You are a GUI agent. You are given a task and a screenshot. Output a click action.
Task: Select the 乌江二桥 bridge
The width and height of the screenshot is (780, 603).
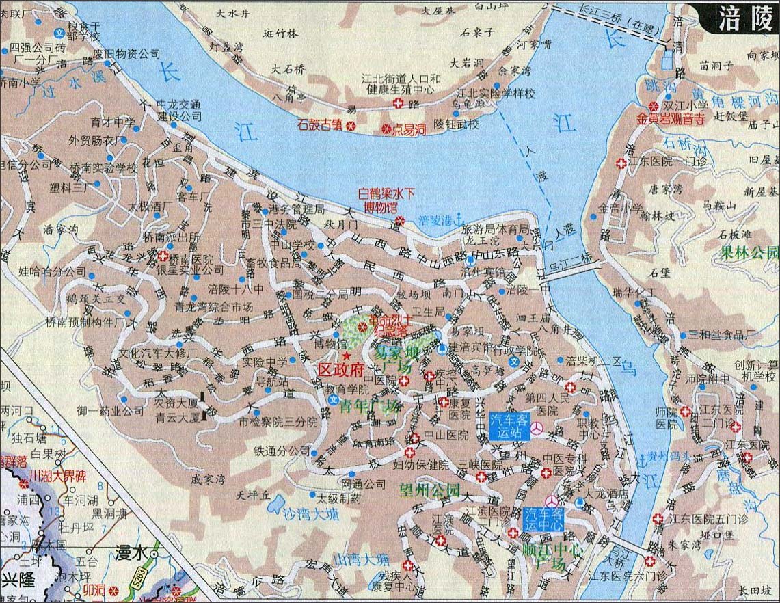click(x=574, y=267)
